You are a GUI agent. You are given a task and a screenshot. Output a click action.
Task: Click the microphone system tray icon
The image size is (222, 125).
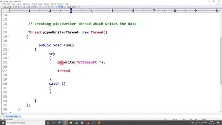click(x=193, y=123)
